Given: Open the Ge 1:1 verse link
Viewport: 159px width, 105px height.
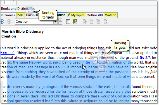Looking at the screenshot, I should coord(90,62).
